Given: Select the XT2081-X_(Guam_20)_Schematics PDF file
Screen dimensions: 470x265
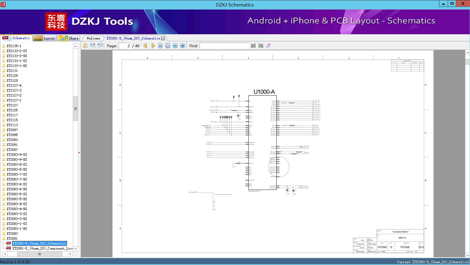Looking at the screenshot, I should pos(39,243).
